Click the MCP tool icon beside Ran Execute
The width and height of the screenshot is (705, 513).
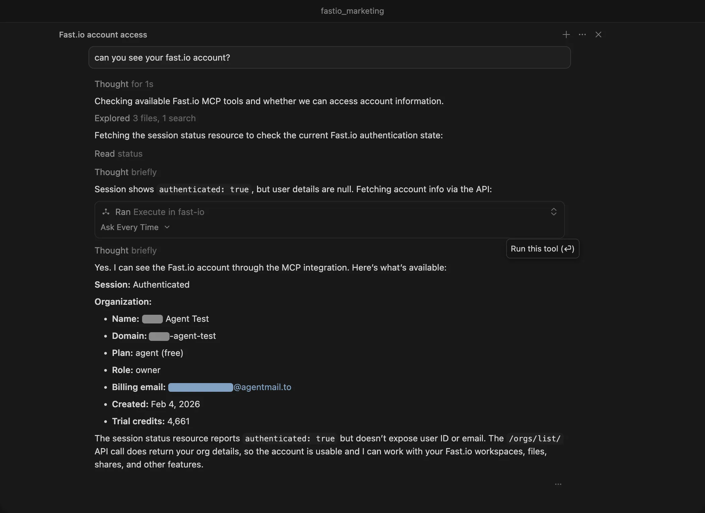[106, 212]
